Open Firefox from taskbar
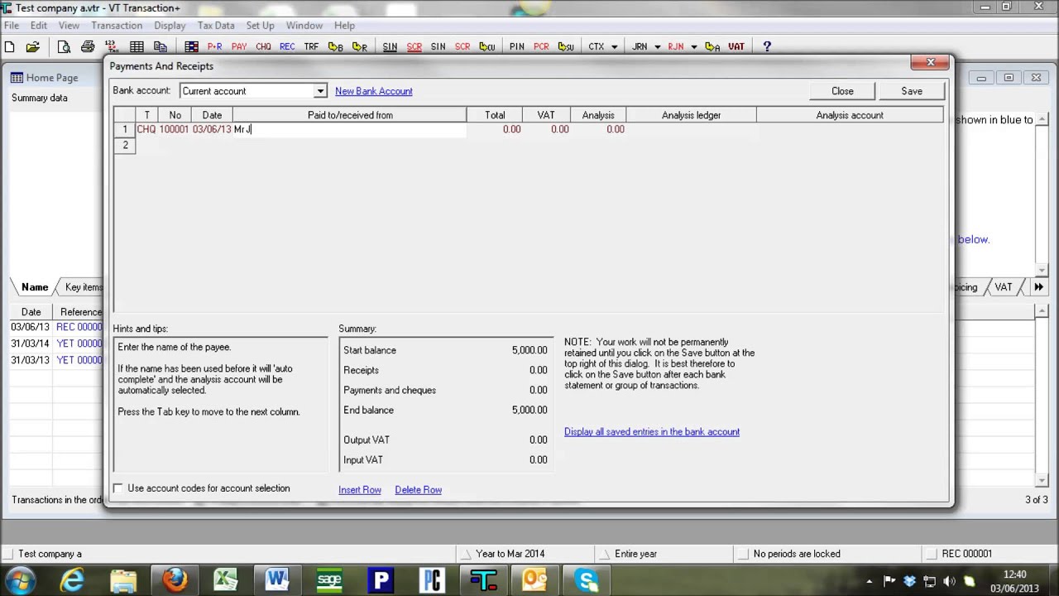This screenshot has height=596, width=1059. 175,580
